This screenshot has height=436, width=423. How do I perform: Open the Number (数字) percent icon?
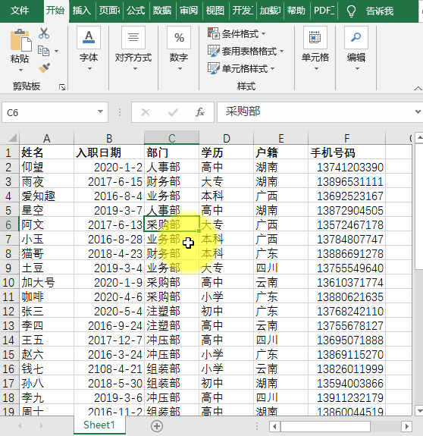click(179, 38)
